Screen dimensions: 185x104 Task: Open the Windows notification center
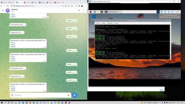click(182, 103)
